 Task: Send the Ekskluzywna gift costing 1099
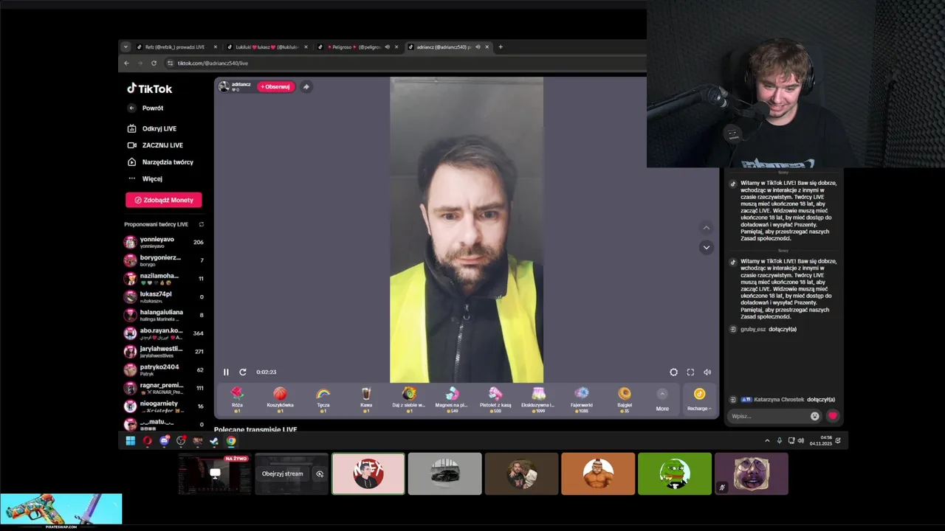(x=538, y=399)
